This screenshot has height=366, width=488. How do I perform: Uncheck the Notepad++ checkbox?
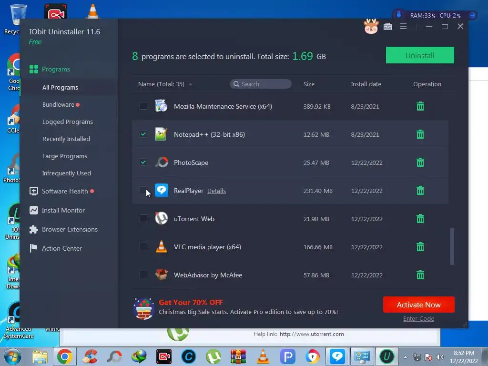143,134
